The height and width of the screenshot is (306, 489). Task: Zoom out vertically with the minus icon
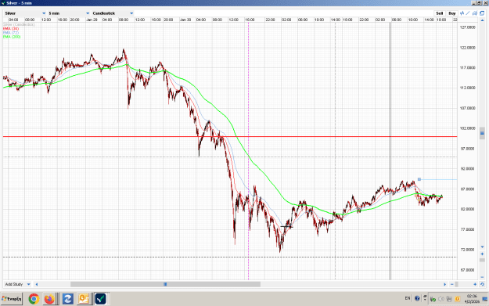pyautogui.click(x=482, y=277)
